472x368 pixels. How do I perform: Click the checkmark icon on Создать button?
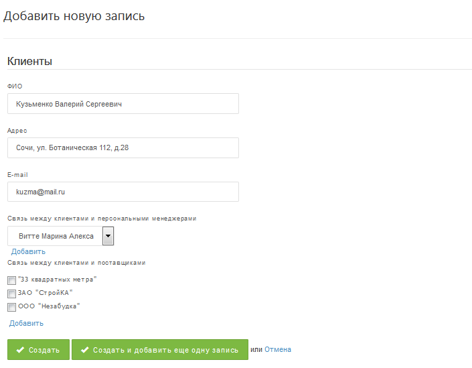tap(20, 350)
